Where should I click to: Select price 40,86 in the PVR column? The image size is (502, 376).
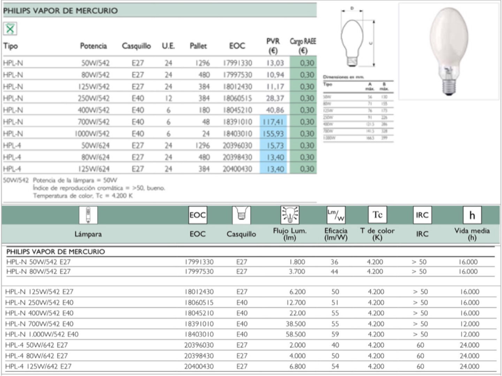coord(275,110)
